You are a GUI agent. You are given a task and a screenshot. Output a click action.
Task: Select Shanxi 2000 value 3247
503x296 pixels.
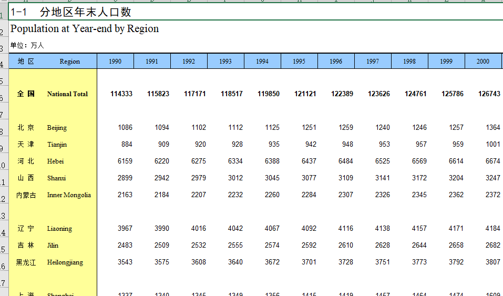pos(492,178)
